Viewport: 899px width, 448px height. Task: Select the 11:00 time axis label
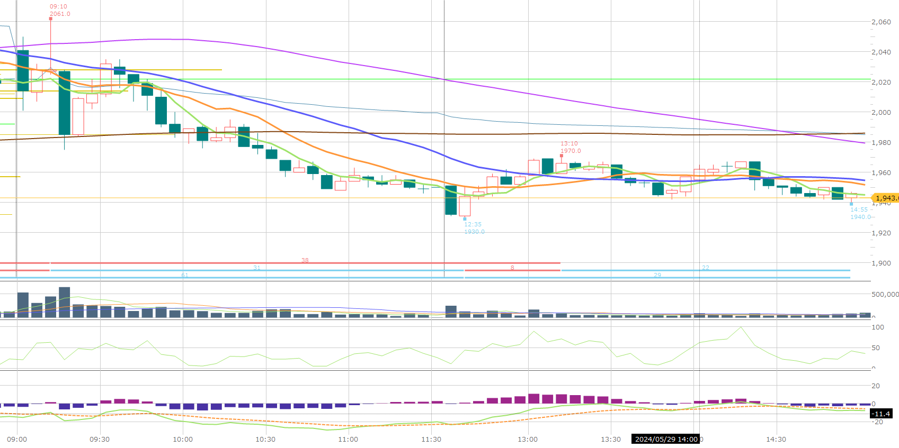pos(348,439)
